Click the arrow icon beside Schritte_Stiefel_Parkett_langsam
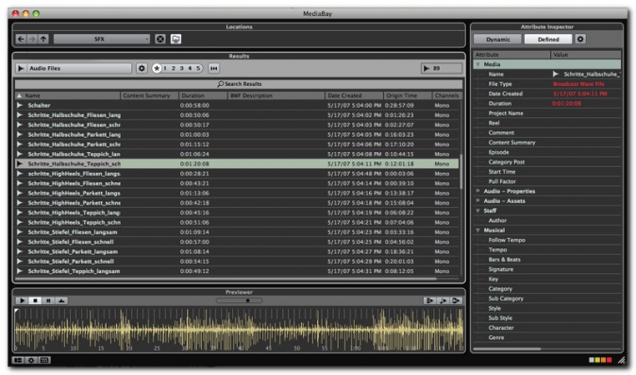Image resolution: width=636 pixels, height=375 pixels. [x=20, y=251]
